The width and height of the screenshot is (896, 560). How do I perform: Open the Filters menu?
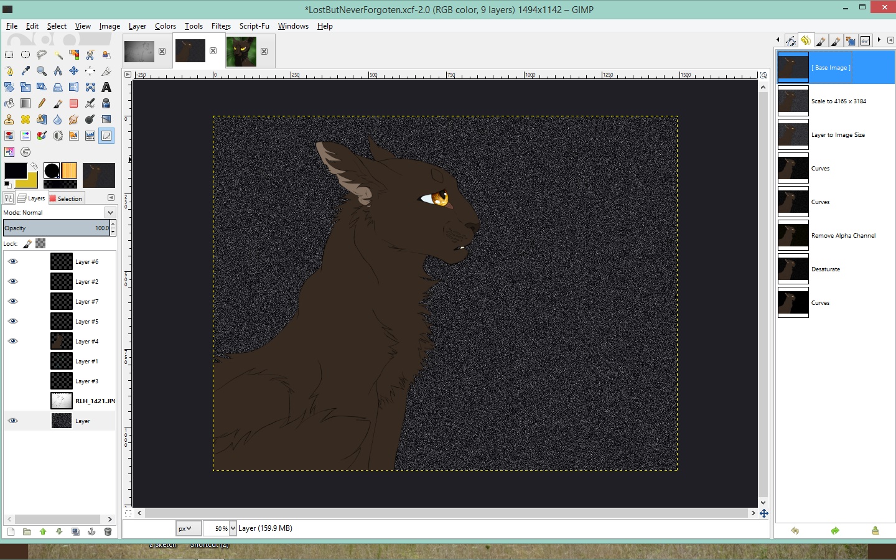point(221,26)
